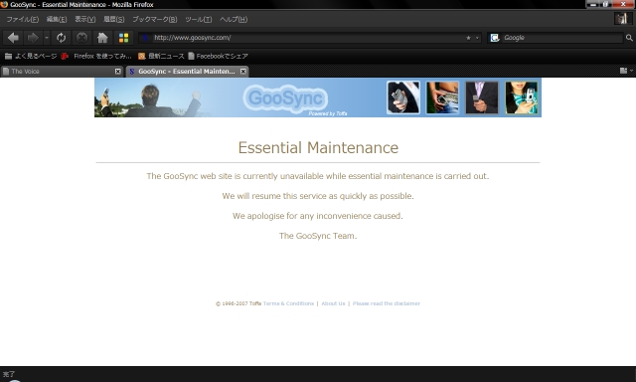
Task: Reload the page with the refresh icon
Action: pos(62,38)
